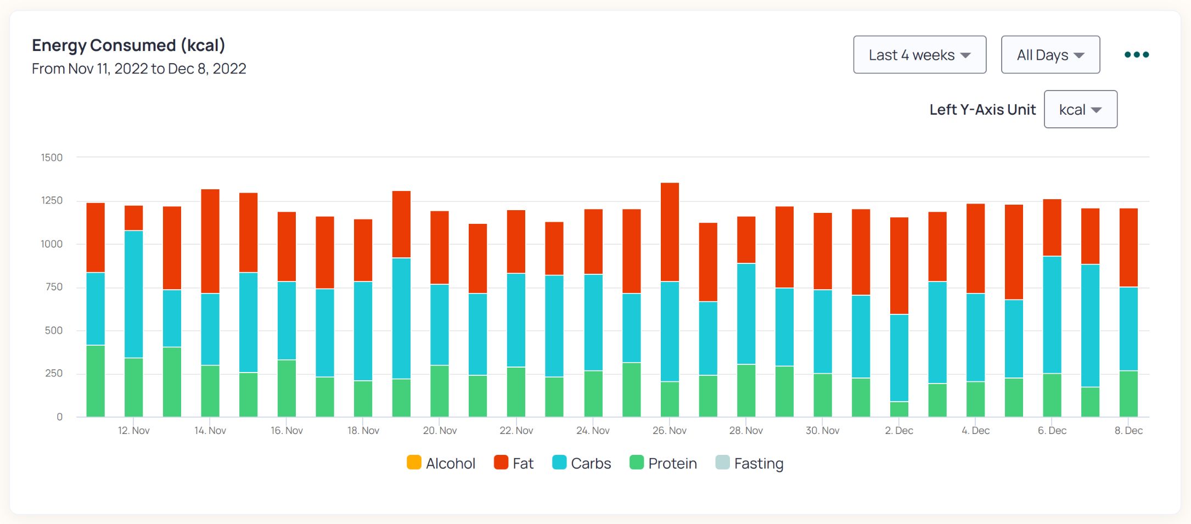Toggle the Fasting legend entry
This screenshot has width=1191, height=524.
click(x=759, y=463)
